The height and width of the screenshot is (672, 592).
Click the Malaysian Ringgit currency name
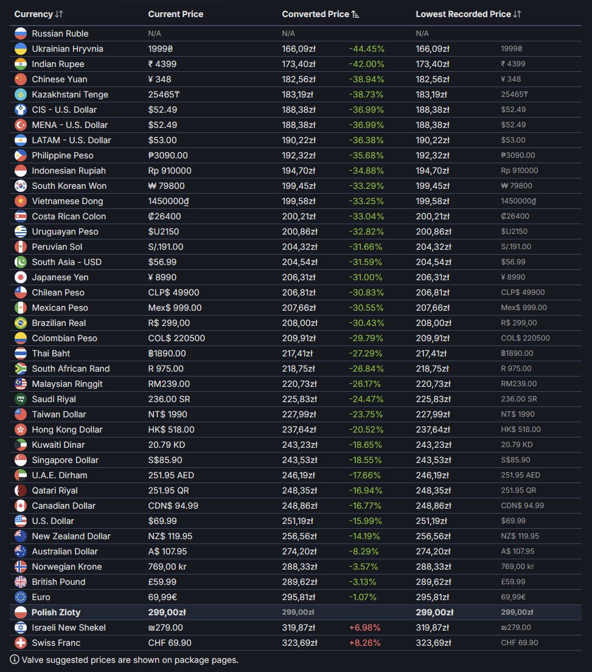[67, 384]
